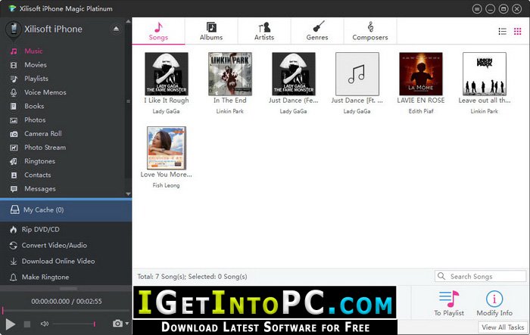Add selection To Playlist
The image size is (530, 335).
click(449, 303)
